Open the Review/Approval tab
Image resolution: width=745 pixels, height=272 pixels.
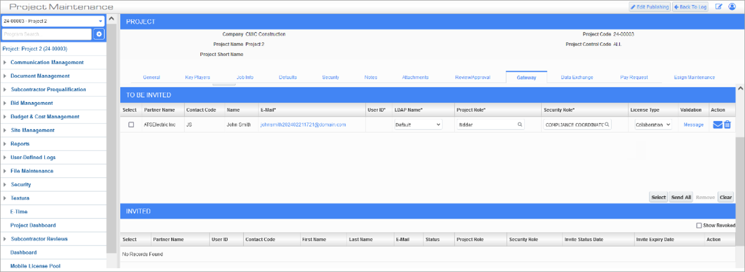pyautogui.click(x=473, y=77)
